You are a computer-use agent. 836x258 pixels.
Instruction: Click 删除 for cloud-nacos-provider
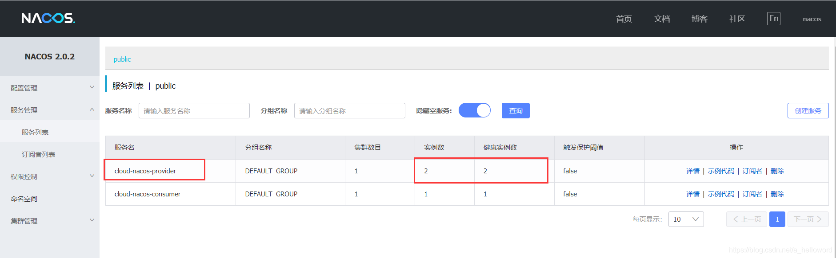click(777, 171)
